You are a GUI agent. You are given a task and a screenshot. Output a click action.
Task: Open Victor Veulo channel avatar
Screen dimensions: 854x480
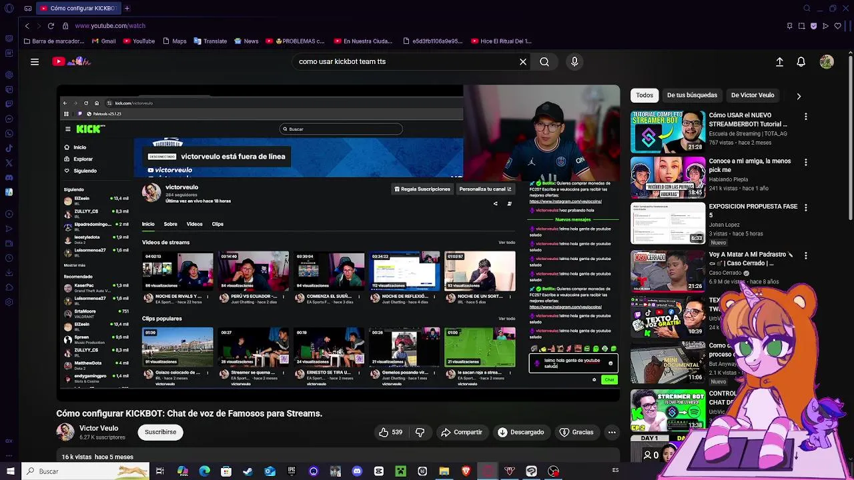point(65,432)
